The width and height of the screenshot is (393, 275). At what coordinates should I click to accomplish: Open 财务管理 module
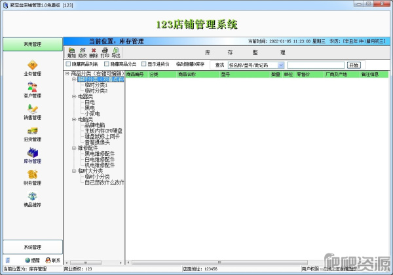pos(32,177)
